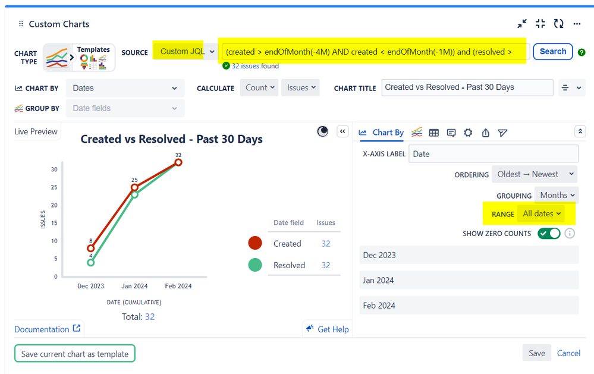Open the Grouping Months dropdown

click(557, 195)
